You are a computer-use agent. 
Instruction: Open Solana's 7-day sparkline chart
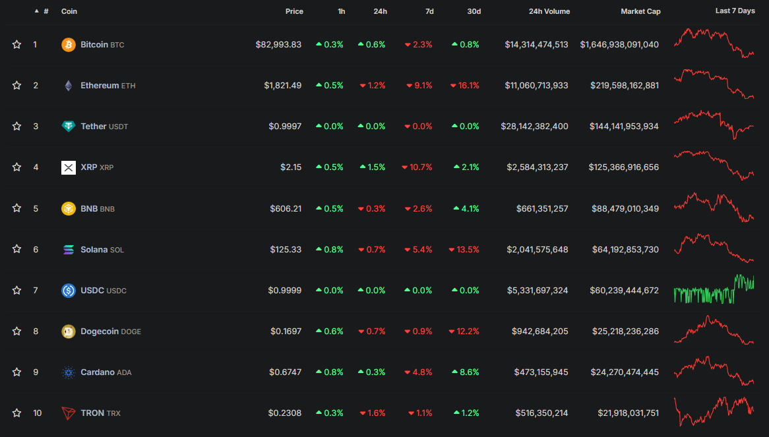click(714, 248)
